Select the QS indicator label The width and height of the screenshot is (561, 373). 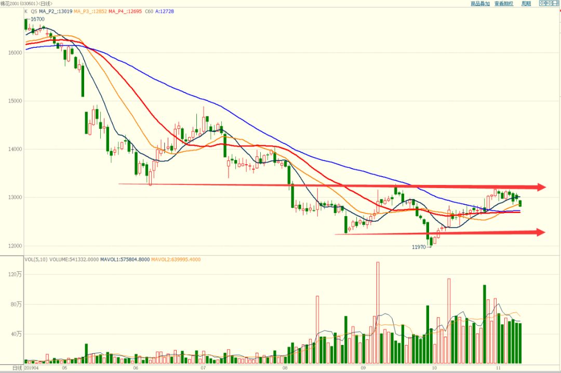click(34, 11)
